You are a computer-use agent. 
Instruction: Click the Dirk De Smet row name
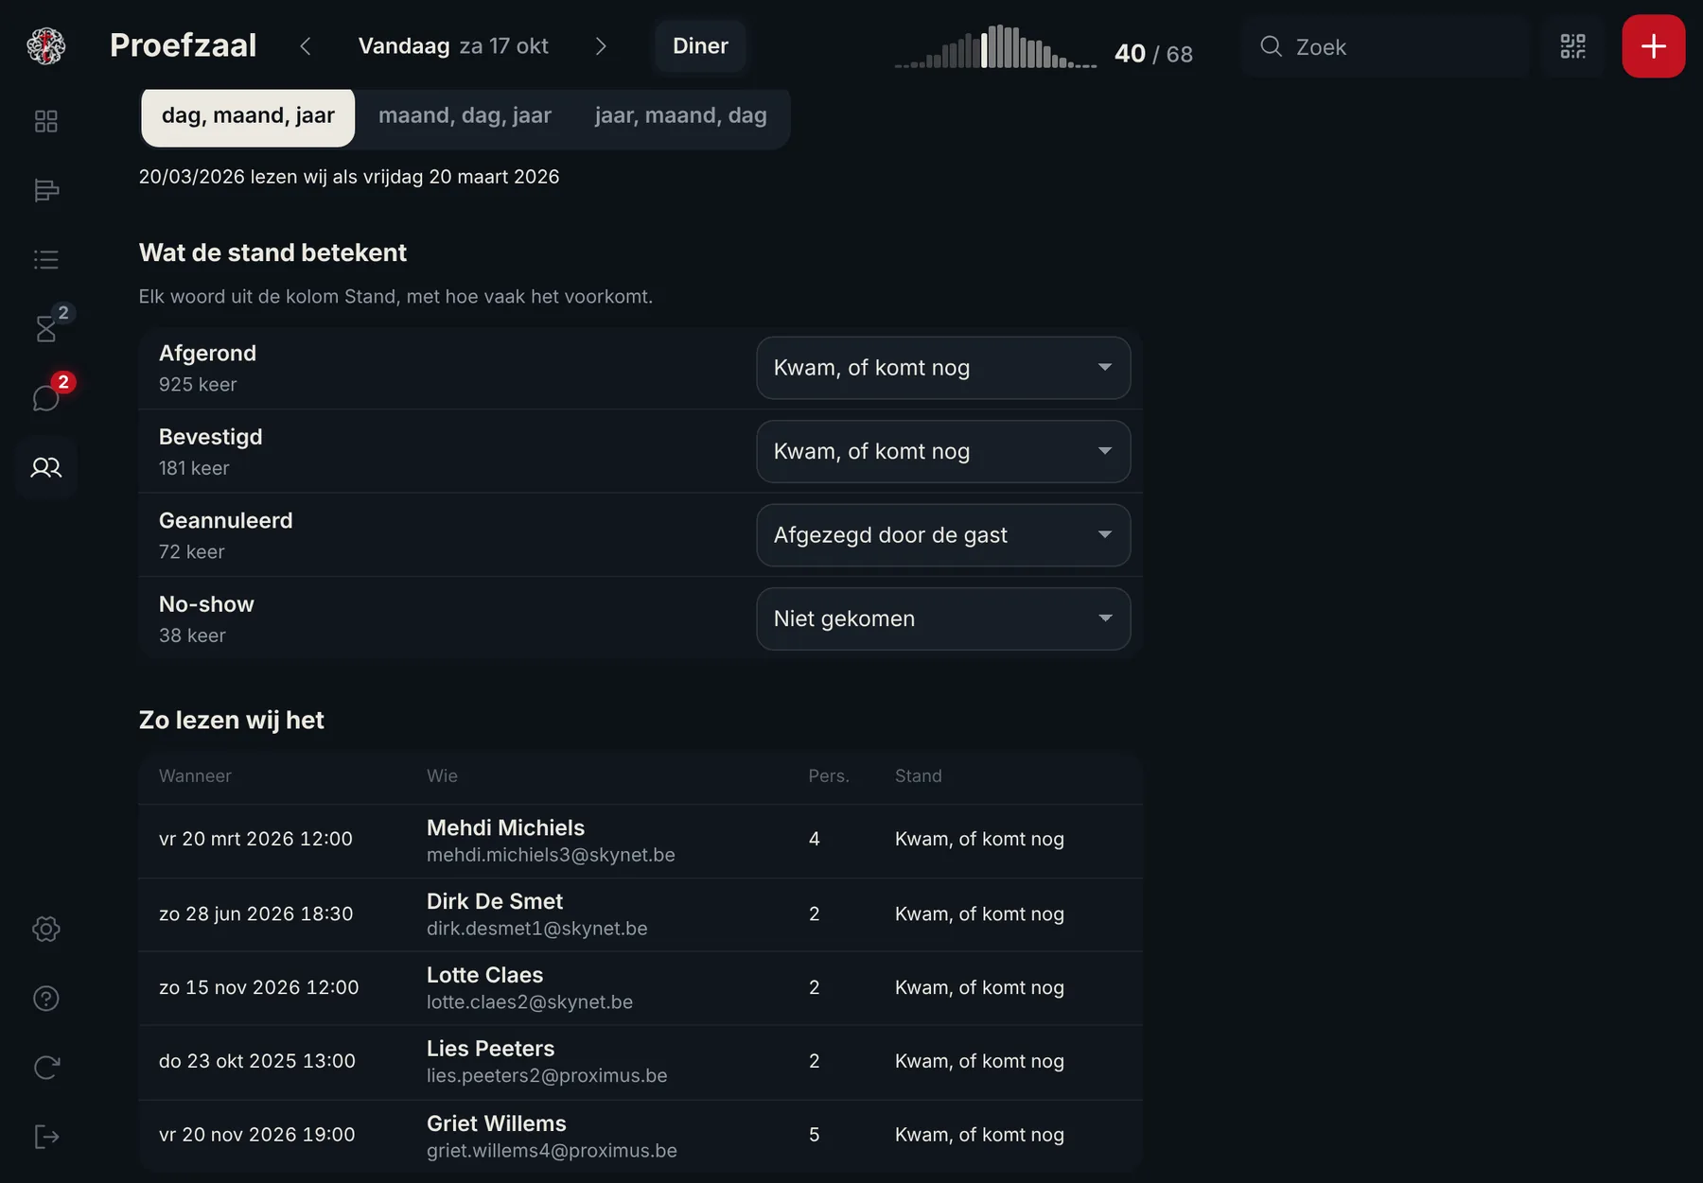[495, 901]
